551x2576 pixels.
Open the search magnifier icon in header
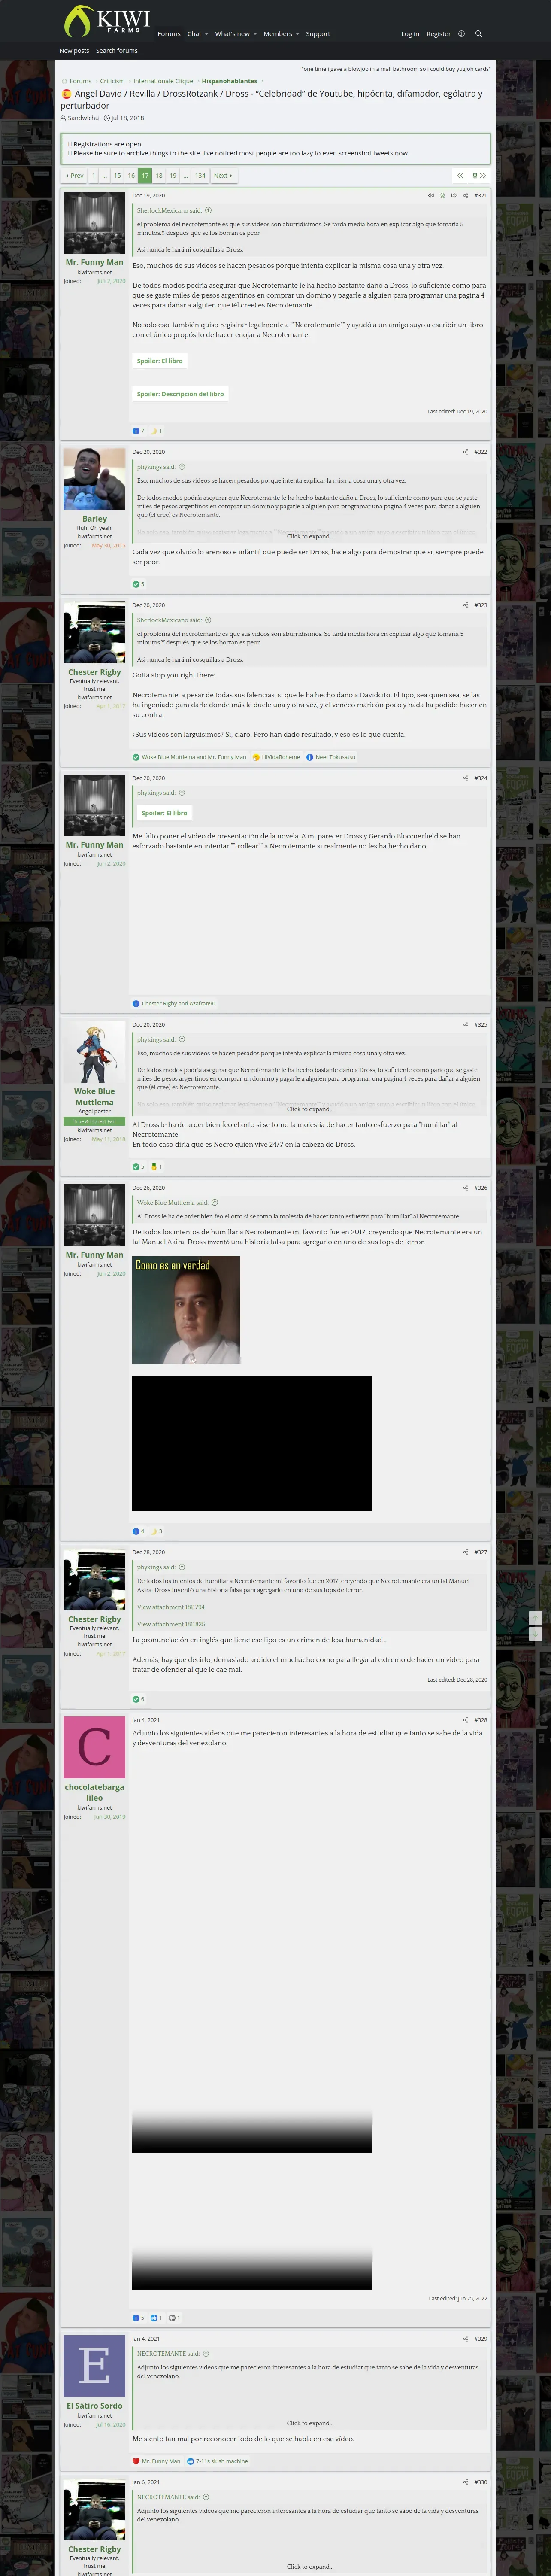coord(478,34)
